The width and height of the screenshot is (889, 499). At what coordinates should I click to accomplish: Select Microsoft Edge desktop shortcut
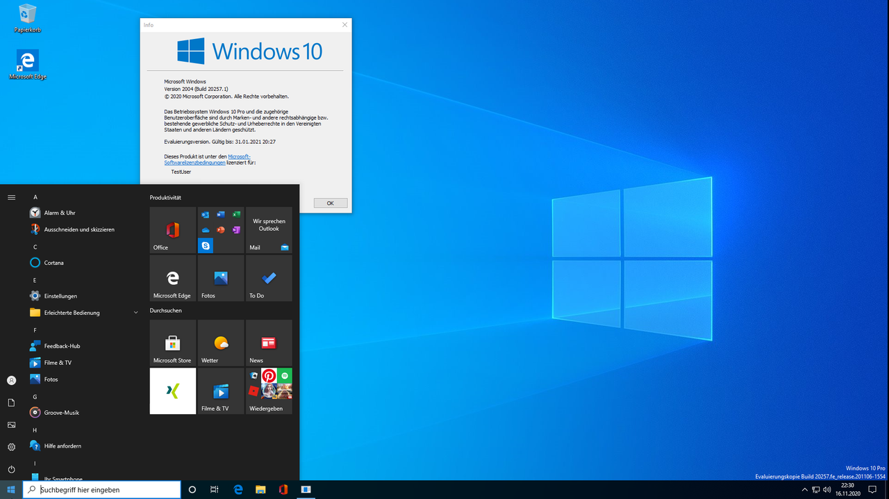pos(28,65)
